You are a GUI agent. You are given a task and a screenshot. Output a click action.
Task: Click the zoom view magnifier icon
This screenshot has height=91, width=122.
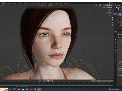112,17
